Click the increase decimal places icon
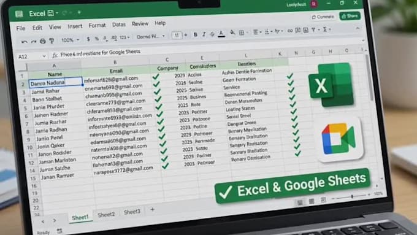 [x=114, y=38]
